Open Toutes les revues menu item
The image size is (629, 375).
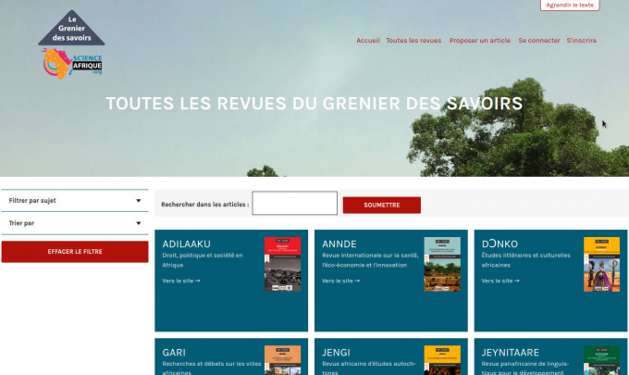413,40
